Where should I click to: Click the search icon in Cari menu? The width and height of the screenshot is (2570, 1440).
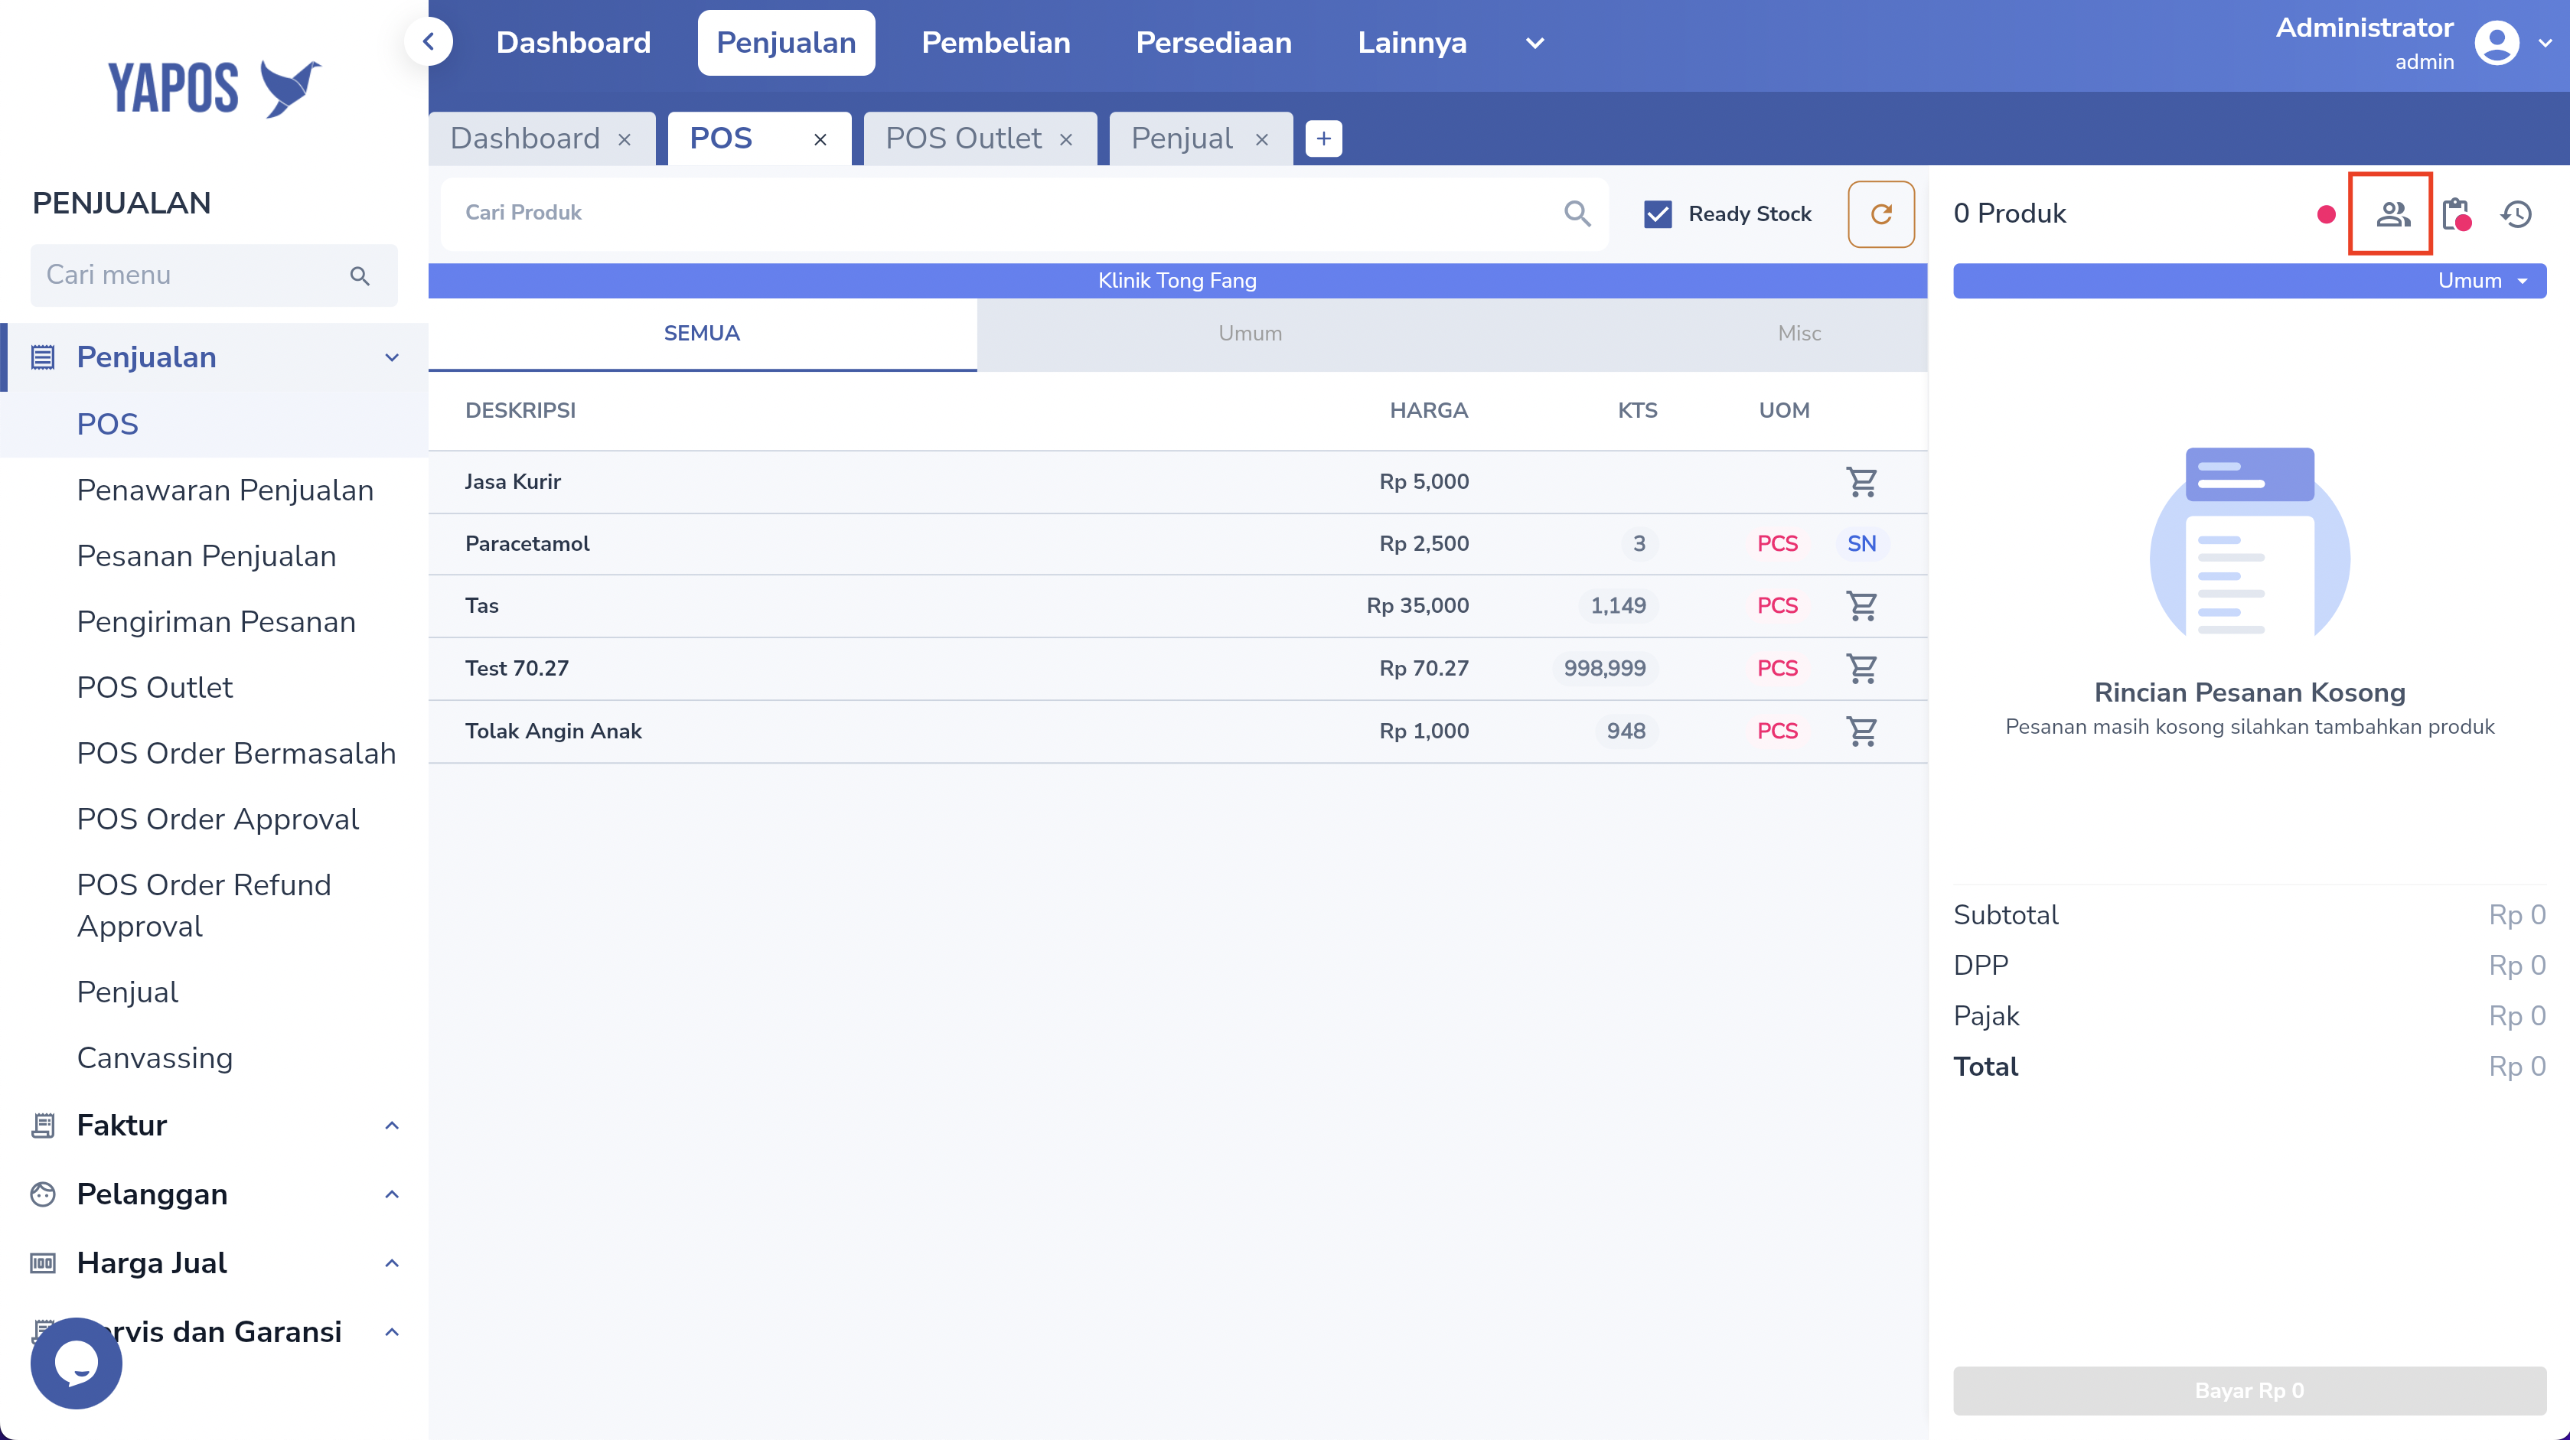point(360,276)
